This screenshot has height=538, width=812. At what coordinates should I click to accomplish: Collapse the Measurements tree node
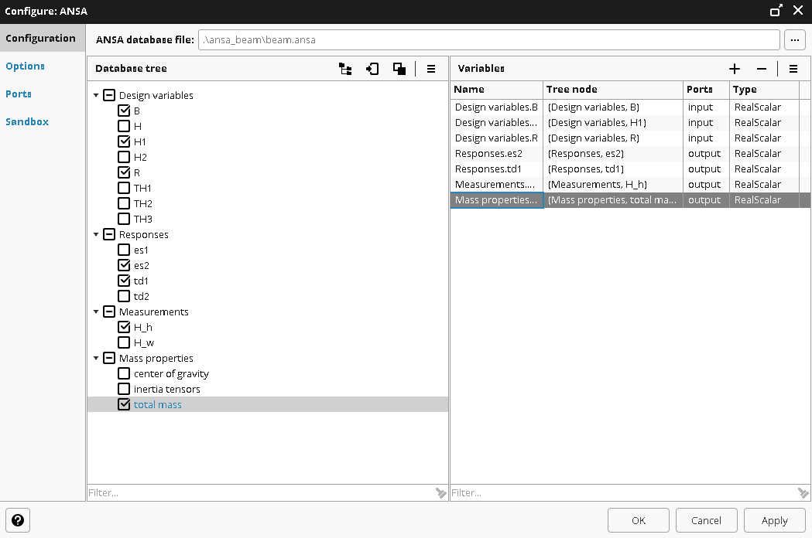tap(96, 312)
